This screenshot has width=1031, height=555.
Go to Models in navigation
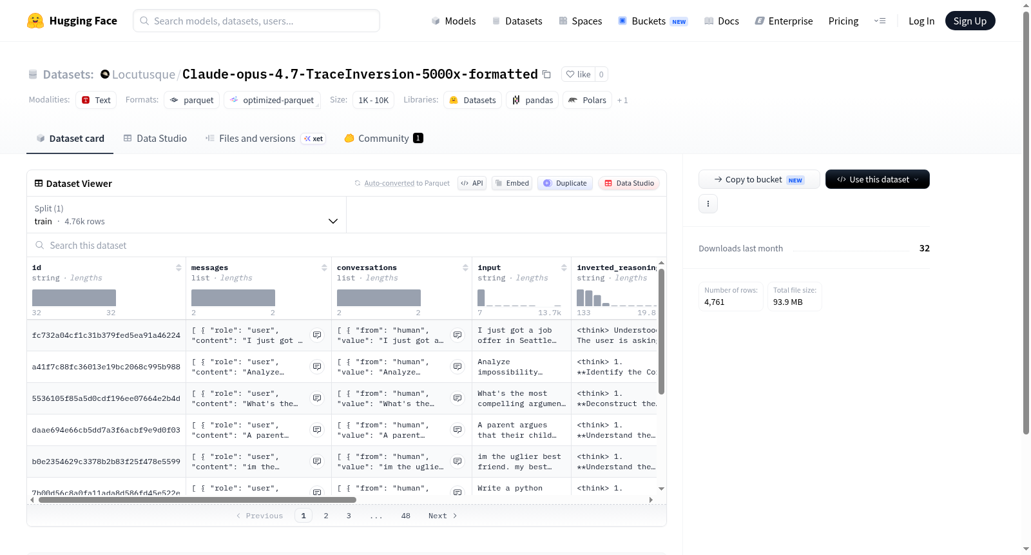[454, 21]
